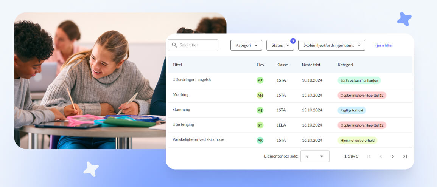Screen dimensions: 437x187
Task: Open the Status filter dropdown
Action: pyautogui.click(x=280, y=45)
